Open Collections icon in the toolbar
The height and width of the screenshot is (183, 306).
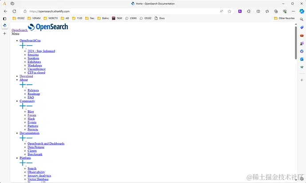(x=276, y=12)
